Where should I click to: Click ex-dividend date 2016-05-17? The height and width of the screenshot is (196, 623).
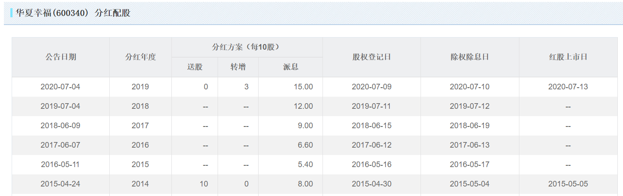click(x=470, y=164)
